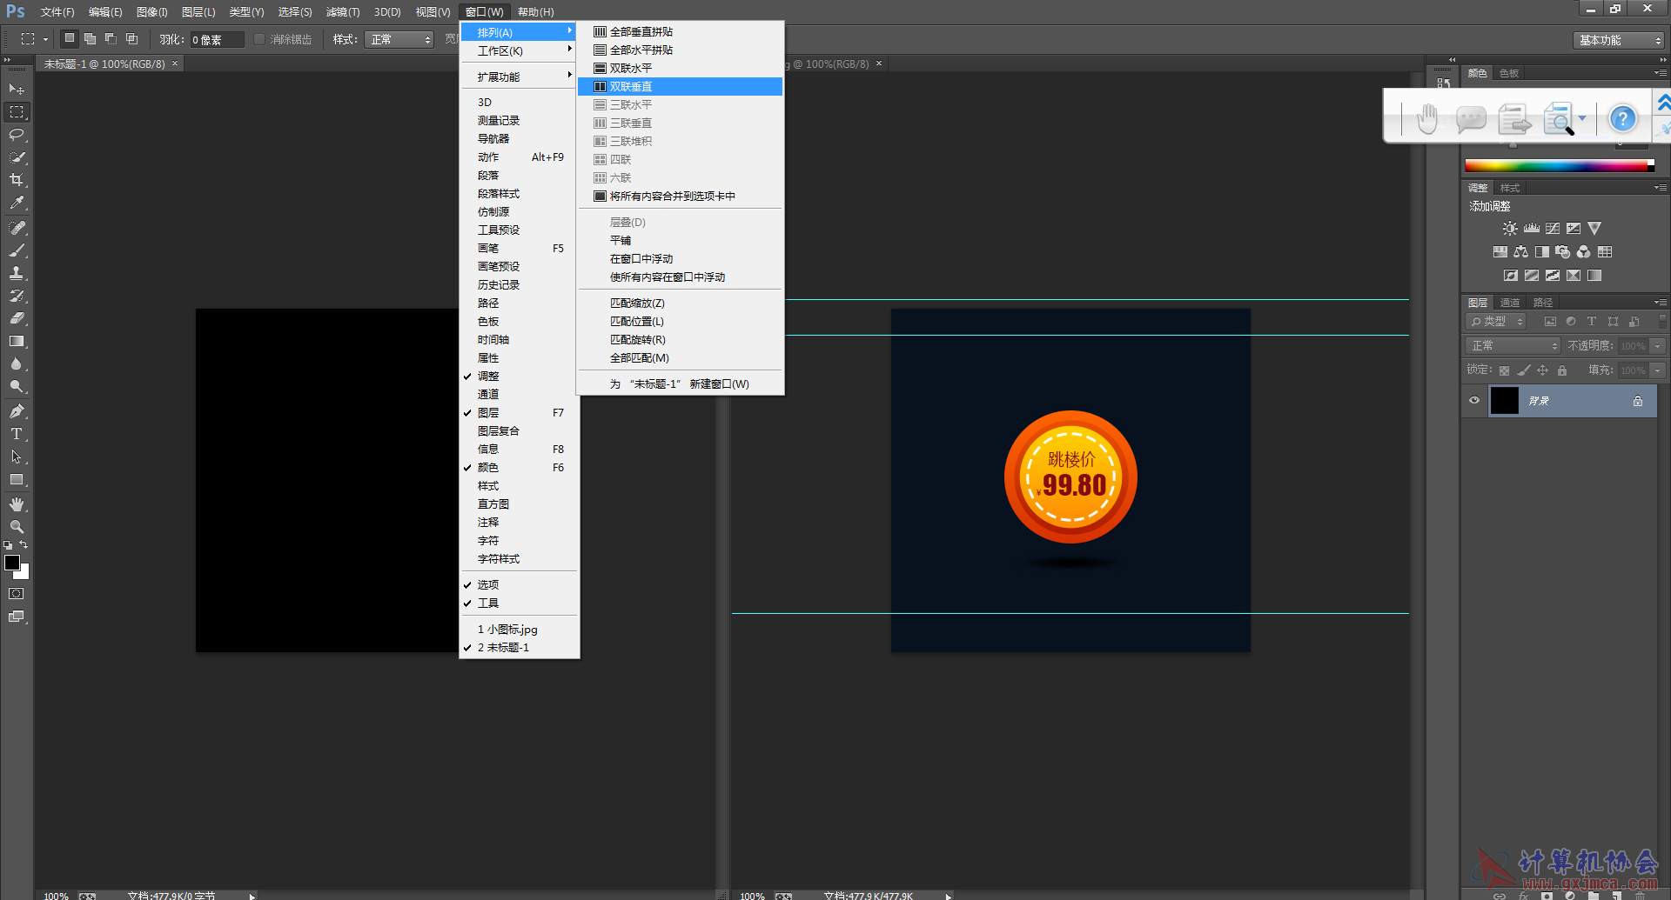Select the Rectangle shape tool
Screen dimensions: 1671x900
coord(17,479)
